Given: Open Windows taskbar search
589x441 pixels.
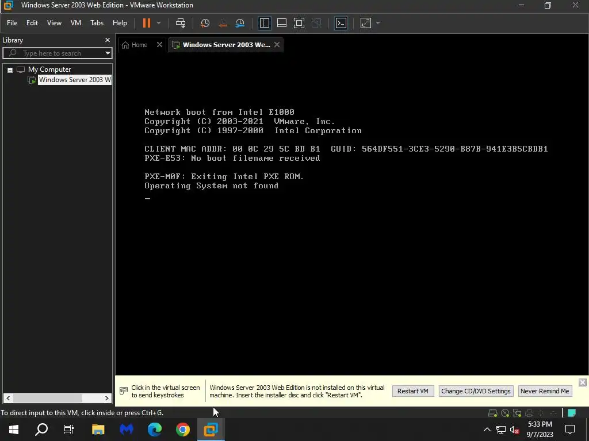Looking at the screenshot, I should point(41,430).
